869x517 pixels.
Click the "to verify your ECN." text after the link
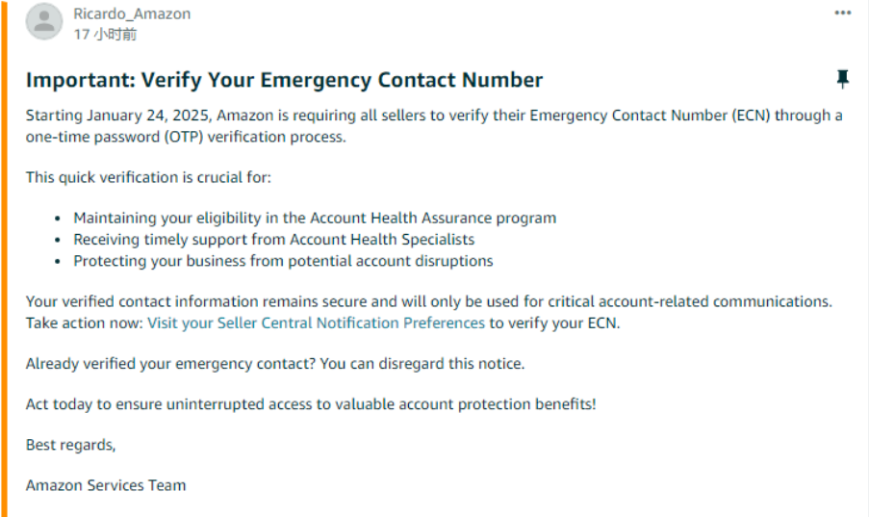[x=554, y=323]
